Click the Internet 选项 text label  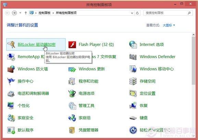152,44
